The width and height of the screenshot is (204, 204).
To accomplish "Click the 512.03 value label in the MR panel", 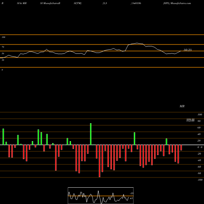I will point(190,121).
